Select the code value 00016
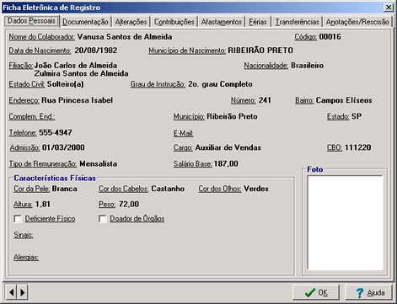397x304 pixels. (330, 37)
